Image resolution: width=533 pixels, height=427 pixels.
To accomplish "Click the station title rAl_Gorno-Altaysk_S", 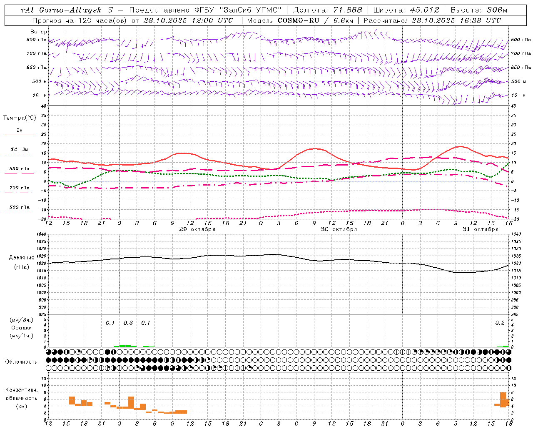I will (67, 10).
